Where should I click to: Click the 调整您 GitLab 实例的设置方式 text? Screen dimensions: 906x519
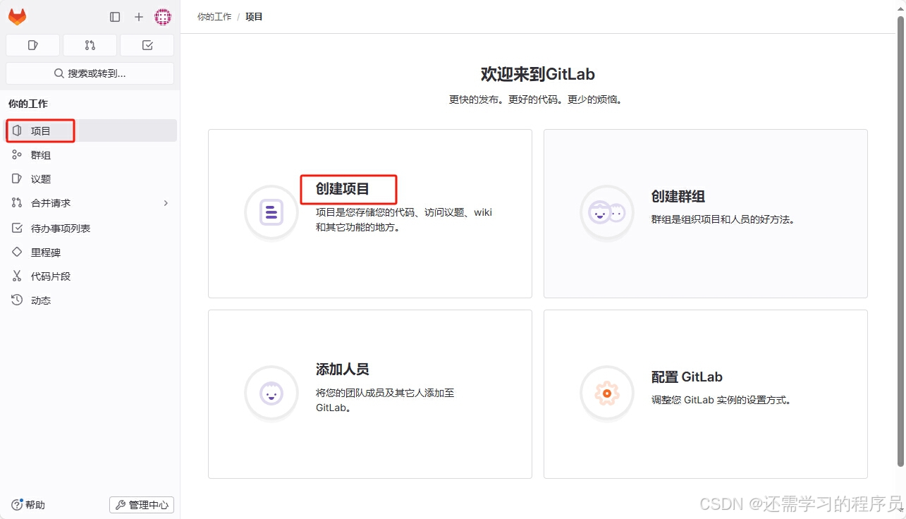coord(721,401)
